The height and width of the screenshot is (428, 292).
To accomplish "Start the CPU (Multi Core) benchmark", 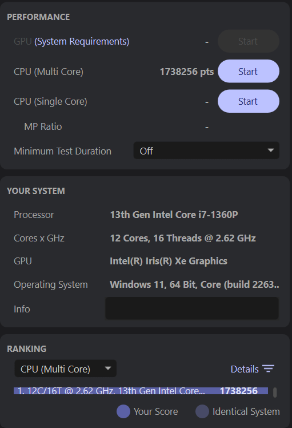I will click(x=249, y=72).
